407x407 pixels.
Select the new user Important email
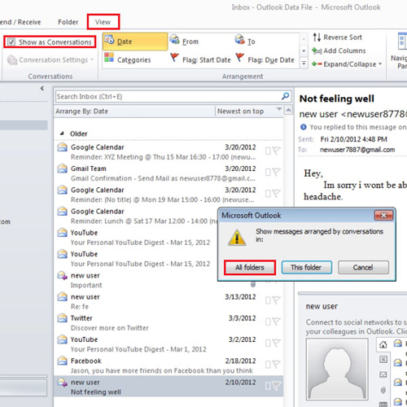click(136, 280)
